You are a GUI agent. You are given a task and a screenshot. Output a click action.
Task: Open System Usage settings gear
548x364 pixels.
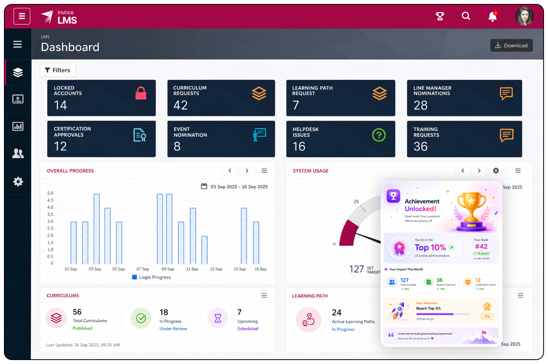496,171
